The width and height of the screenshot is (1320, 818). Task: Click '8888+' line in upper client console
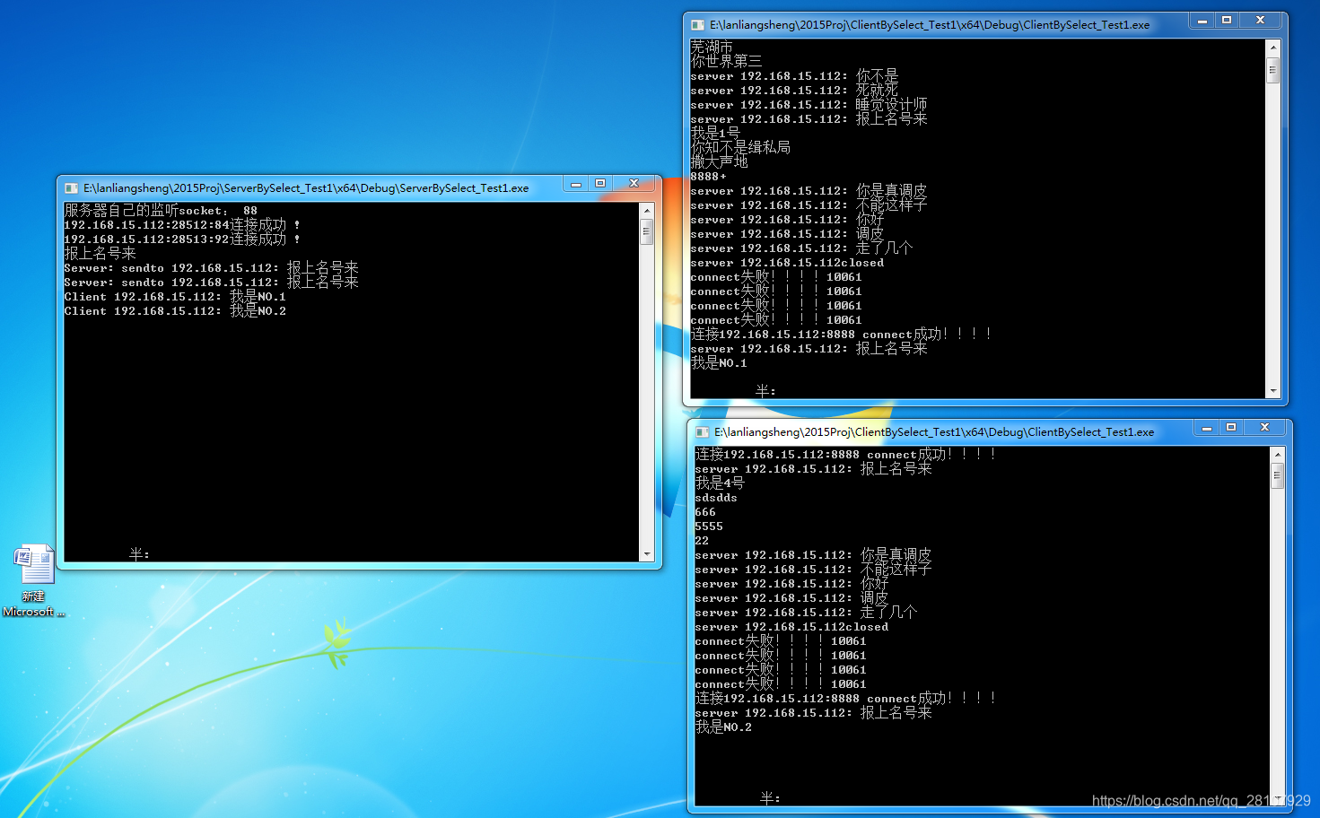pyautogui.click(x=709, y=177)
